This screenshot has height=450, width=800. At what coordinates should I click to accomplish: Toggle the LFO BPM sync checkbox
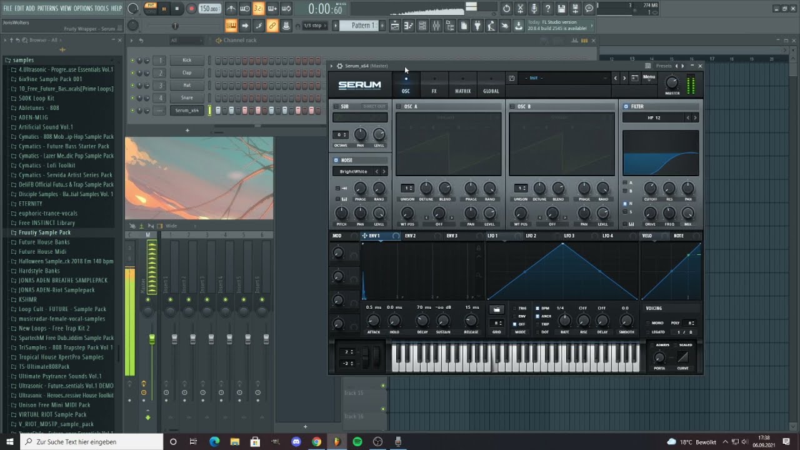[538, 309]
